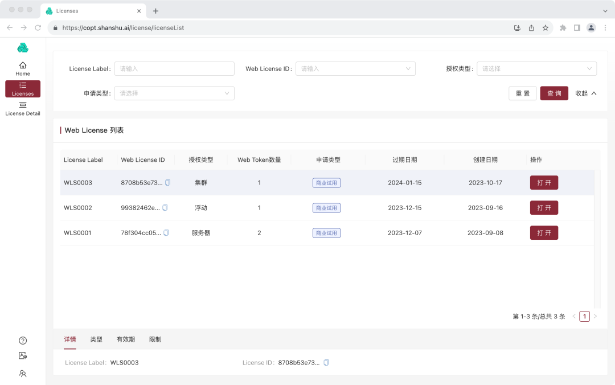Bookmark the page with the star icon
Screen dimensions: 615x385
(x=546, y=27)
